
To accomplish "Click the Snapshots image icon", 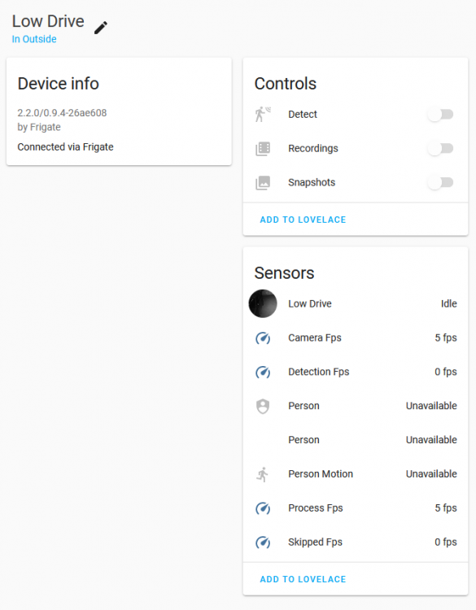I will pyautogui.click(x=263, y=182).
